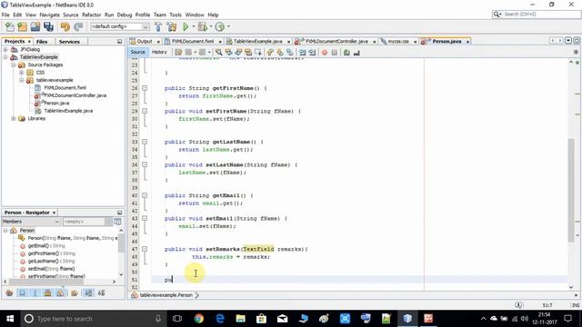Toggle Show Fields filter in Navigator

(22, 292)
